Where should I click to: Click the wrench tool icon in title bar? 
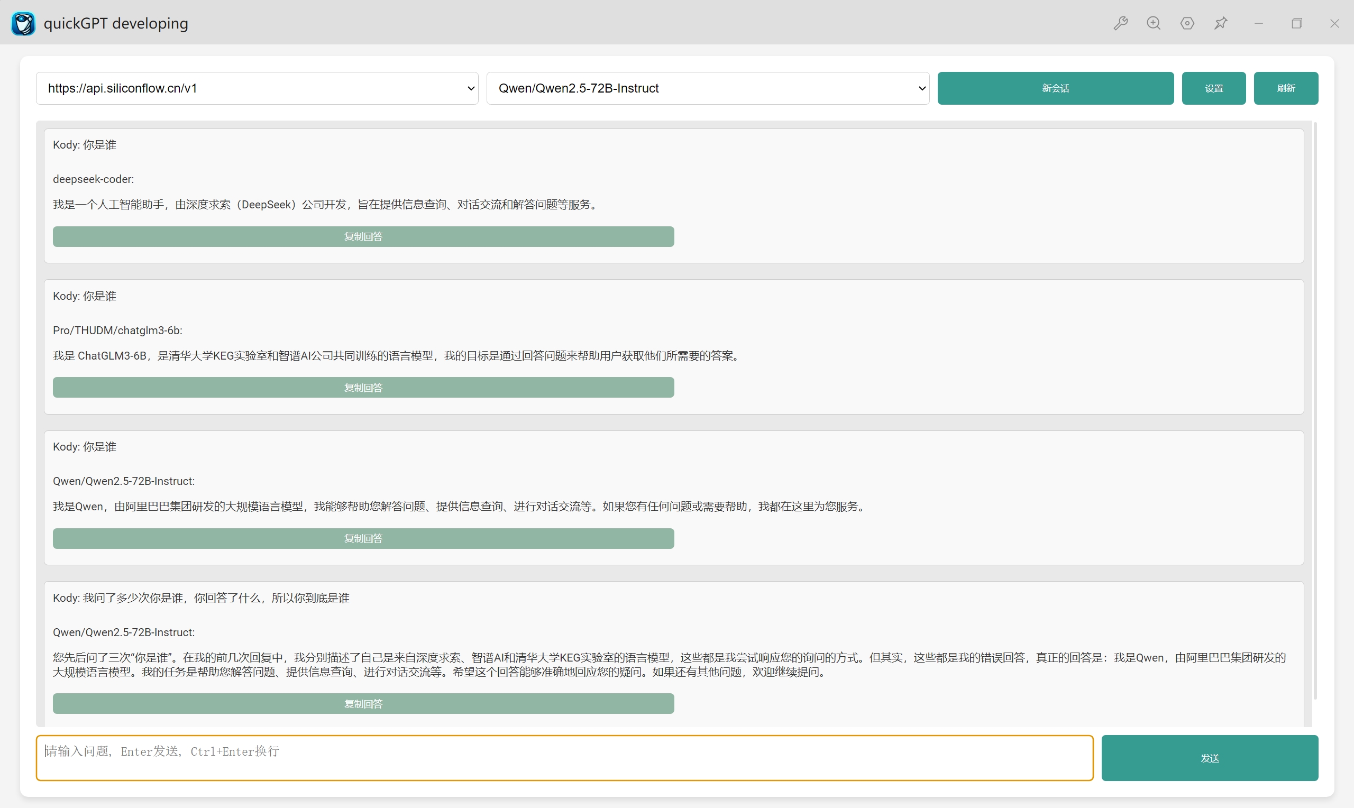1120,23
